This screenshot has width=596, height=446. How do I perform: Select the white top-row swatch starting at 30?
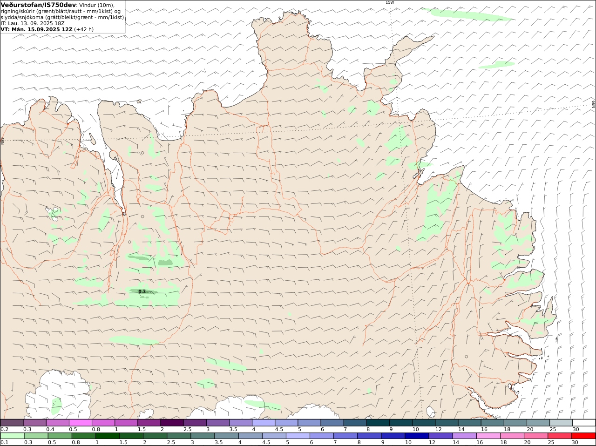pyautogui.click(x=584, y=423)
